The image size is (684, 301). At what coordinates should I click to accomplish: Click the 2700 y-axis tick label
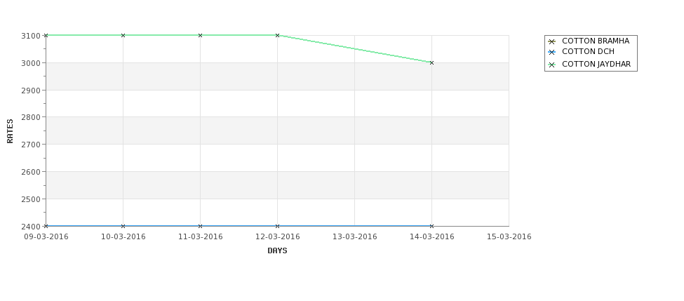(31, 145)
